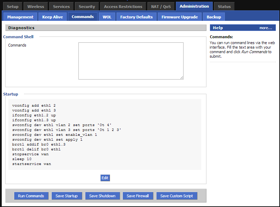
Task: Click the text area resize grip
Action: click(x=181, y=77)
